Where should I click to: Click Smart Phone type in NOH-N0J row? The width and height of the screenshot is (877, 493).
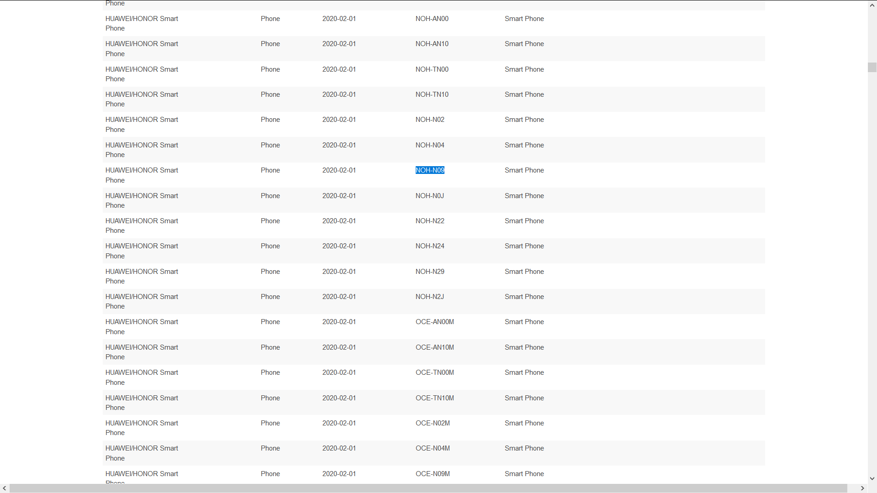coord(524,196)
